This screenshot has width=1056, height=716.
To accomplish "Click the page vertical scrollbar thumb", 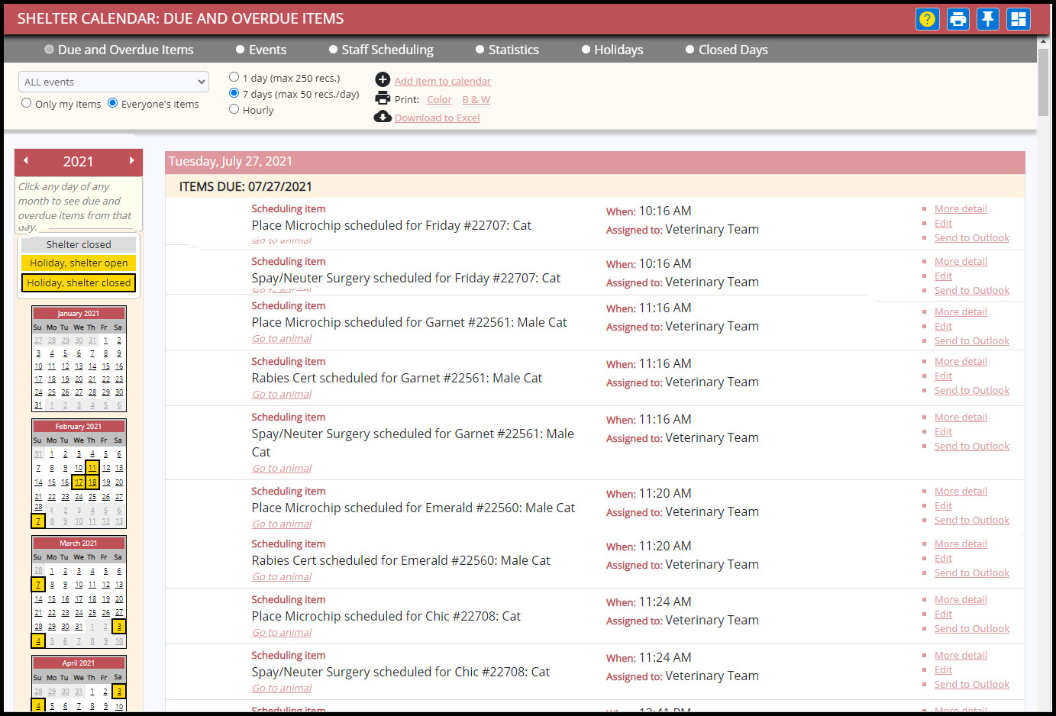I will (1043, 82).
